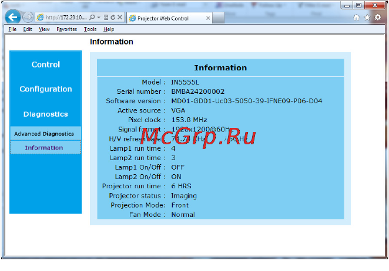The width and height of the screenshot is (389, 271).
Task: Click Projector status value Imaging
Action: tap(184, 196)
